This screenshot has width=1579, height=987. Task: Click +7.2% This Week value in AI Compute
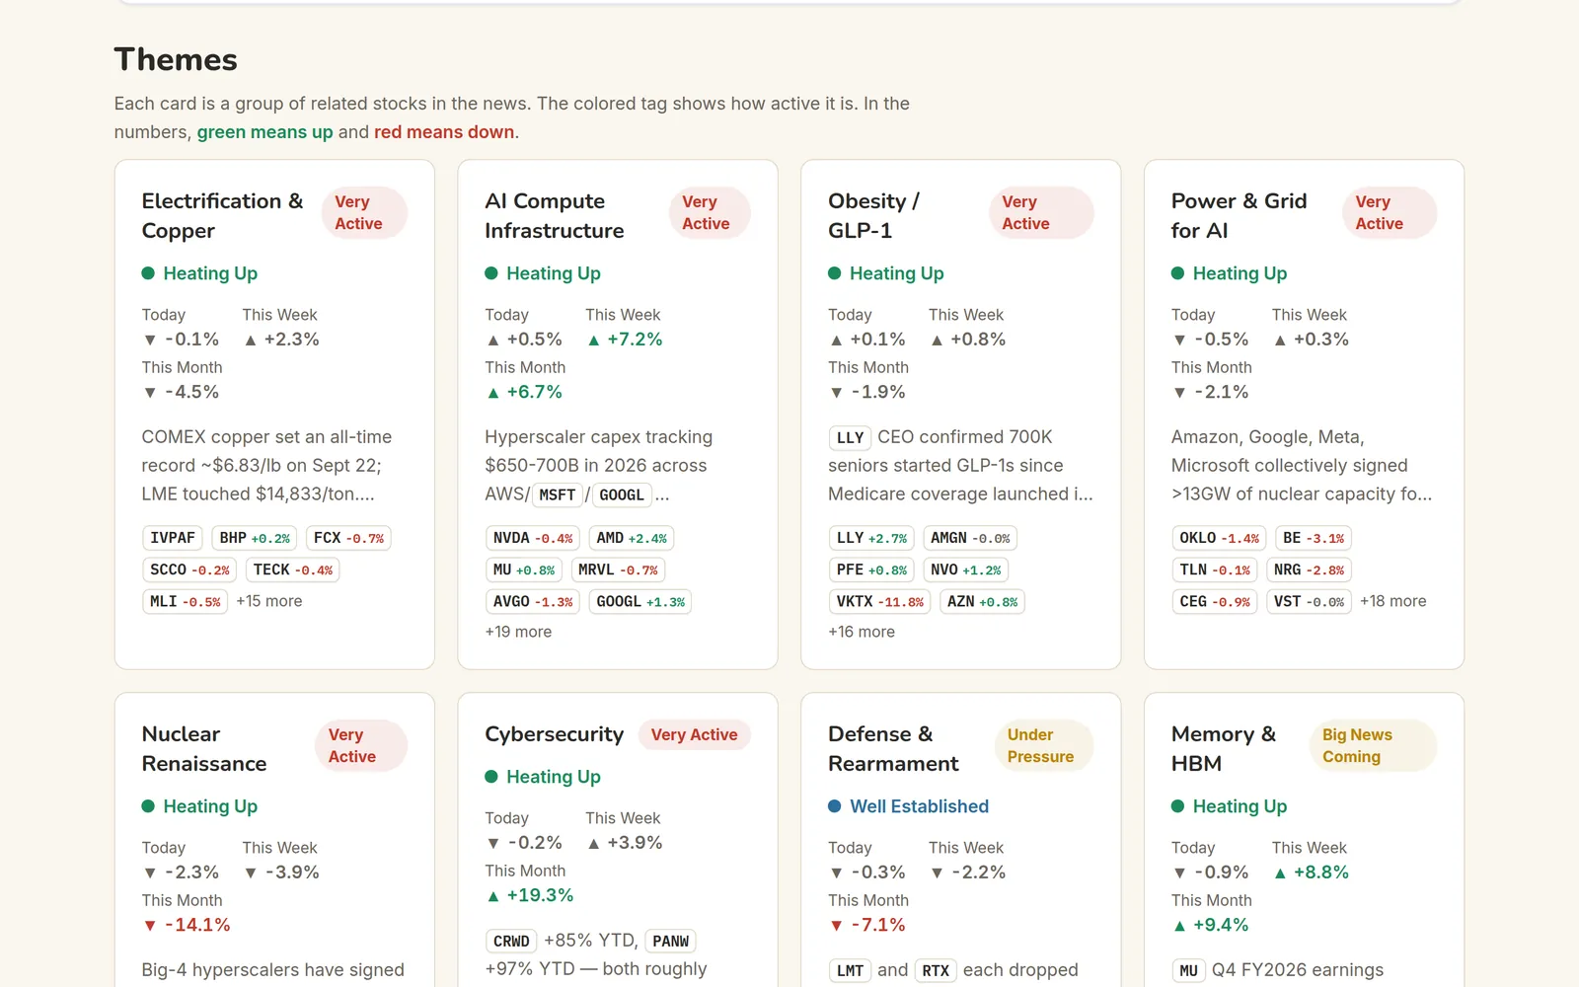tap(624, 340)
